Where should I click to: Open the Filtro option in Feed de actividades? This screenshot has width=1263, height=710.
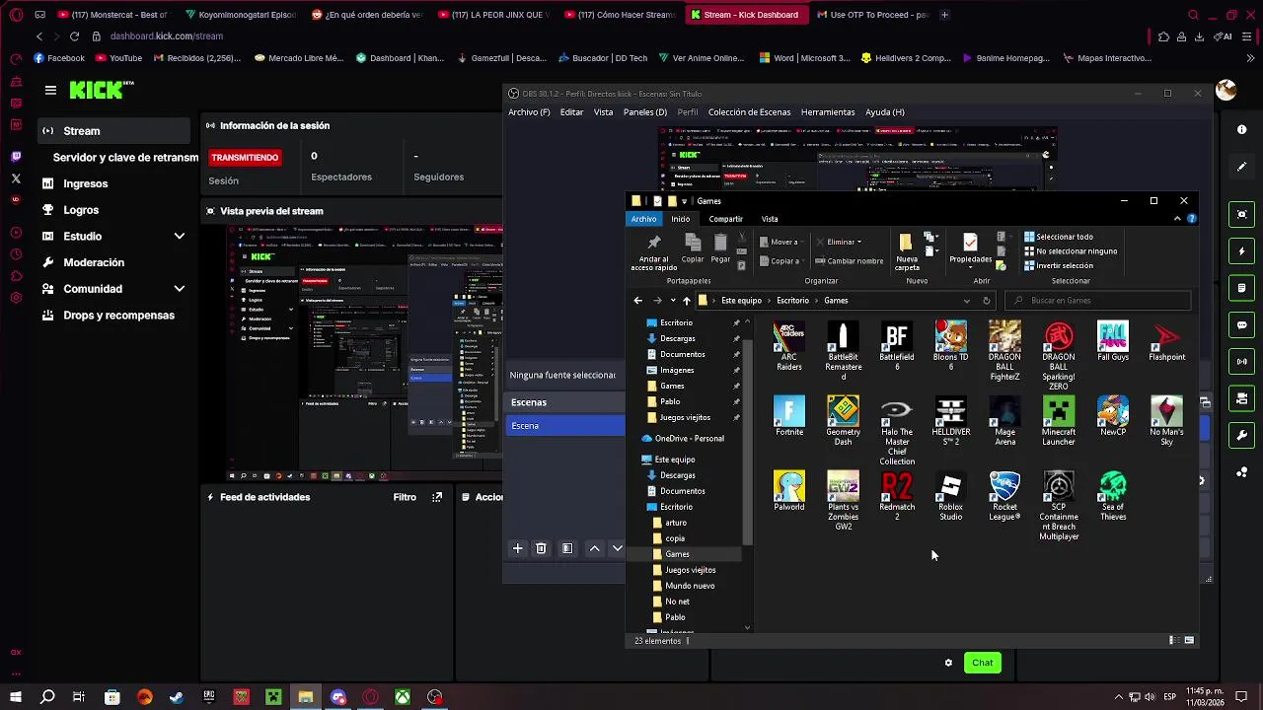click(x=405, y=497)
